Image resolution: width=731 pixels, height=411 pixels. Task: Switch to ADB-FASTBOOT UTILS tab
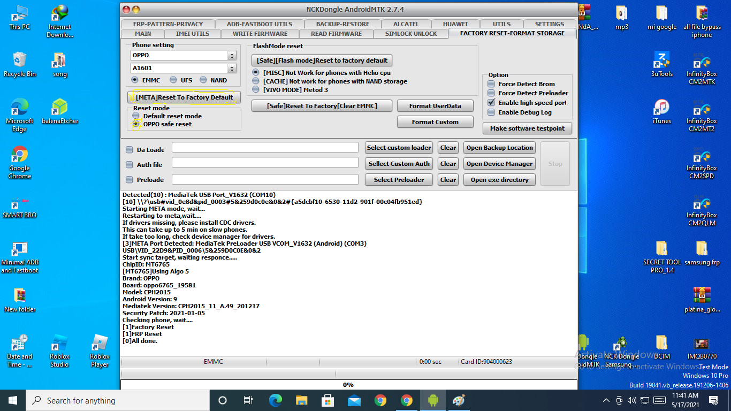(260, 24)
